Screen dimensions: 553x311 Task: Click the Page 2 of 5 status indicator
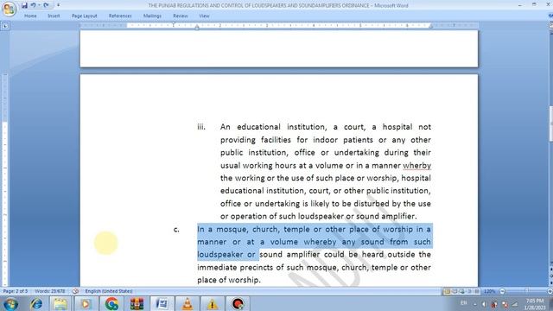tap(16, 291)
